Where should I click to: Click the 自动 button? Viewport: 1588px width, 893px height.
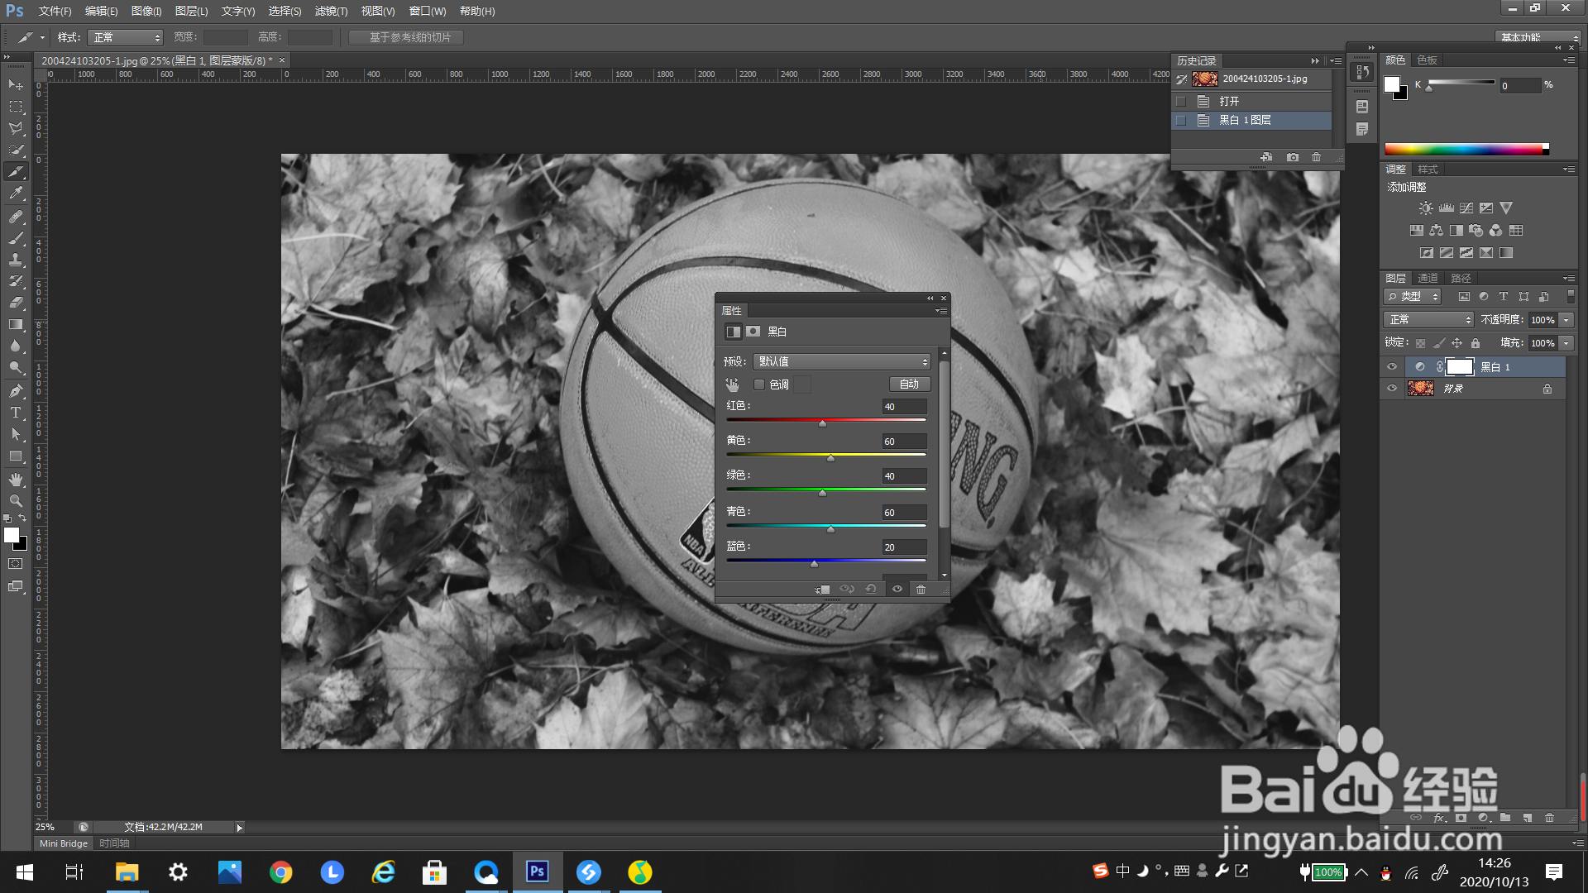(x=909, y=384)
